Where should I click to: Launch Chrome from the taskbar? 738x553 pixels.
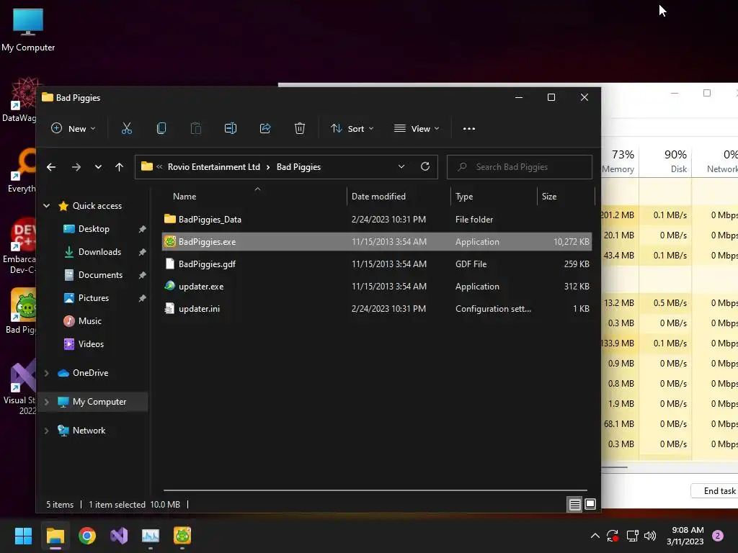pos(87,536)
